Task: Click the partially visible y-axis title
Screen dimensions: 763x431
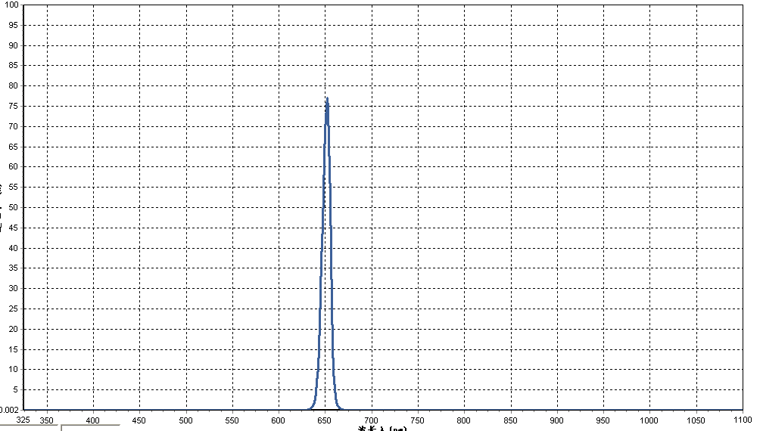Action: coord(2,208)
